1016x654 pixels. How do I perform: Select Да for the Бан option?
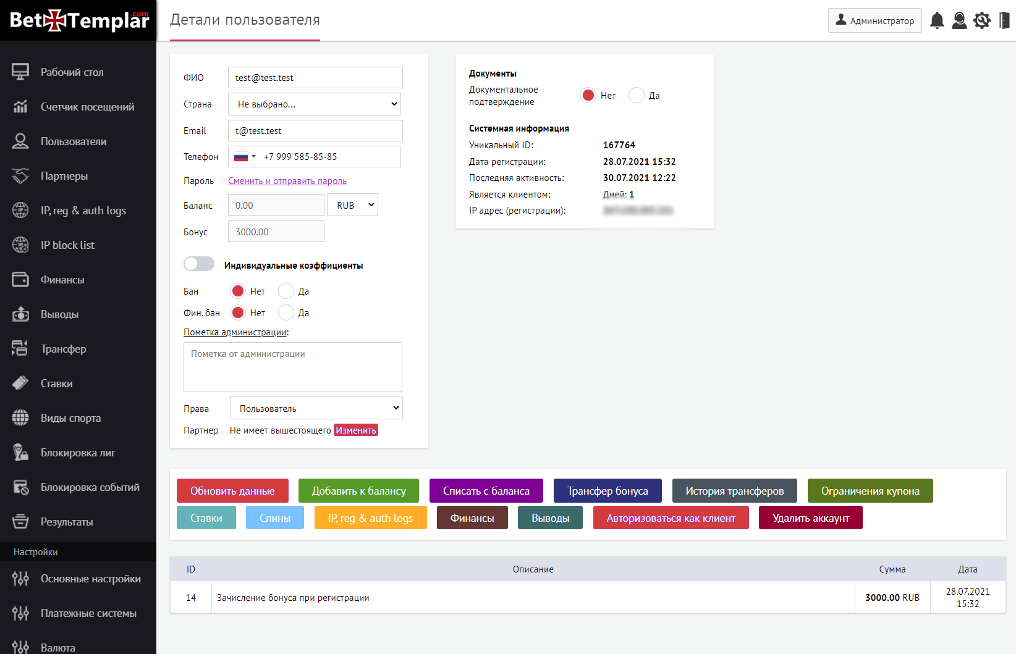(286, 291)
